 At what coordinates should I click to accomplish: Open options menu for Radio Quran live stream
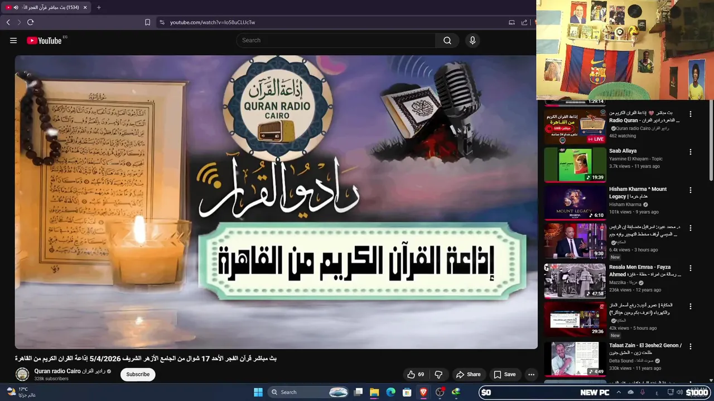tap(691, 114)
